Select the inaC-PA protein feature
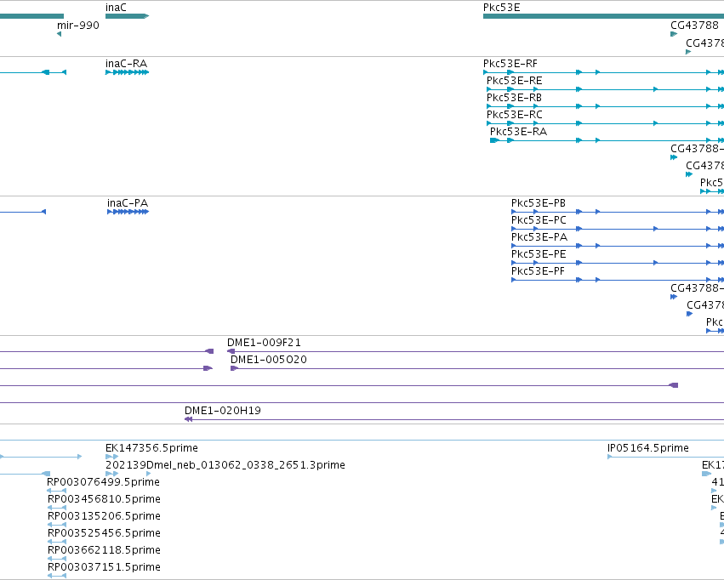 [128, 212]
